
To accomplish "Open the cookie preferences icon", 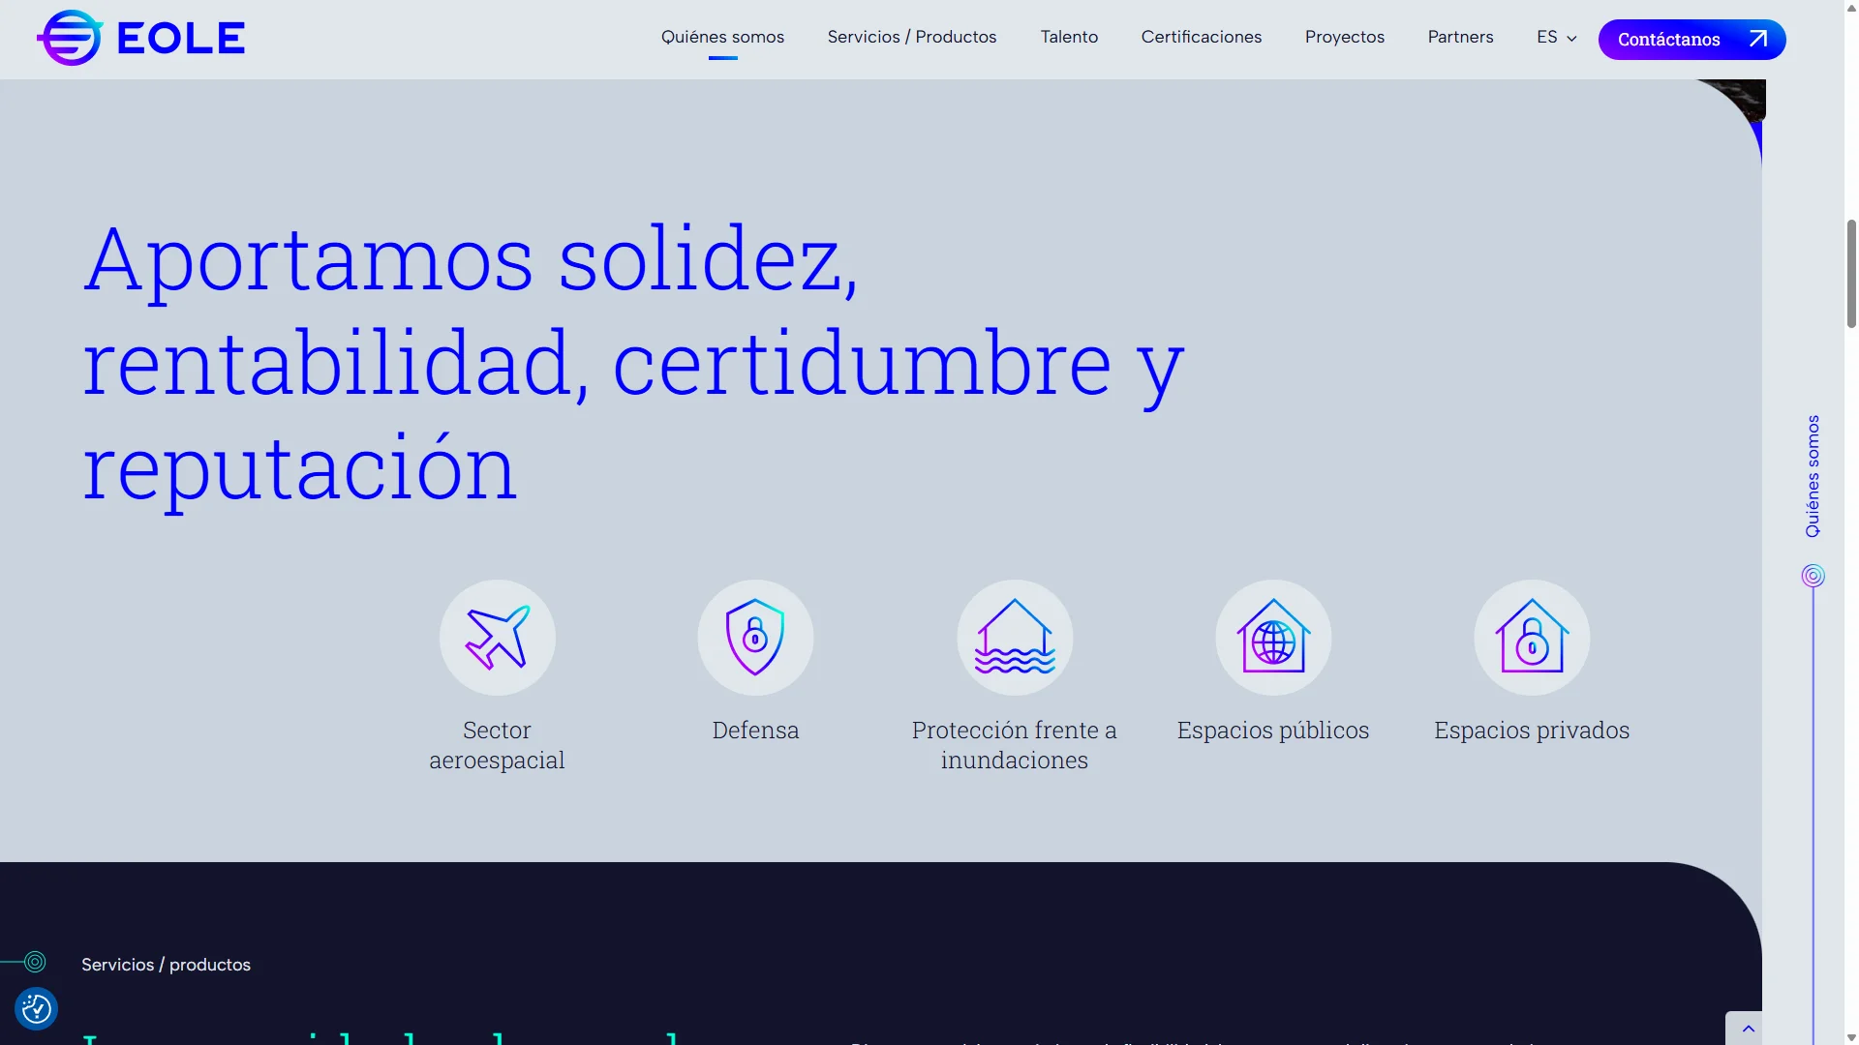I will [x=37, y=1009].
